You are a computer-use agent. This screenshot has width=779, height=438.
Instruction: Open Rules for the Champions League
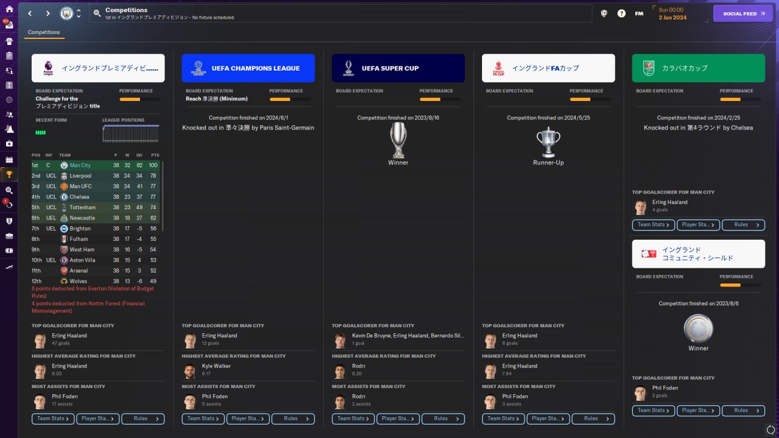[x=293, y=419]
